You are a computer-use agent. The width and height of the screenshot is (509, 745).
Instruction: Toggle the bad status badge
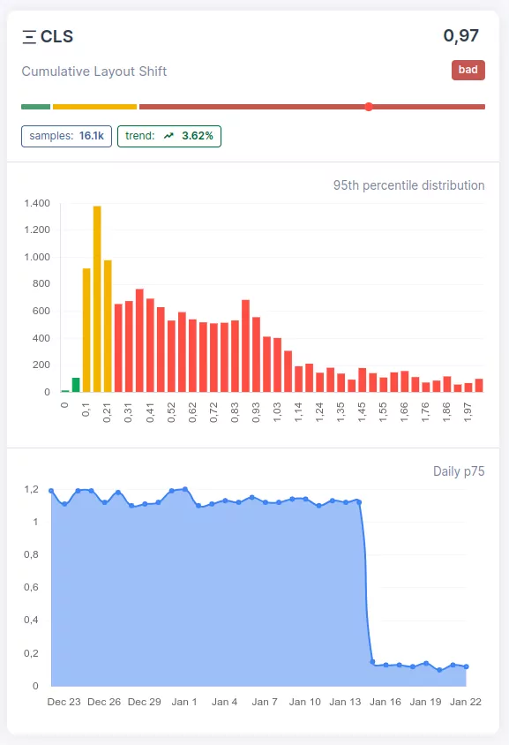[x=468, y=70]
